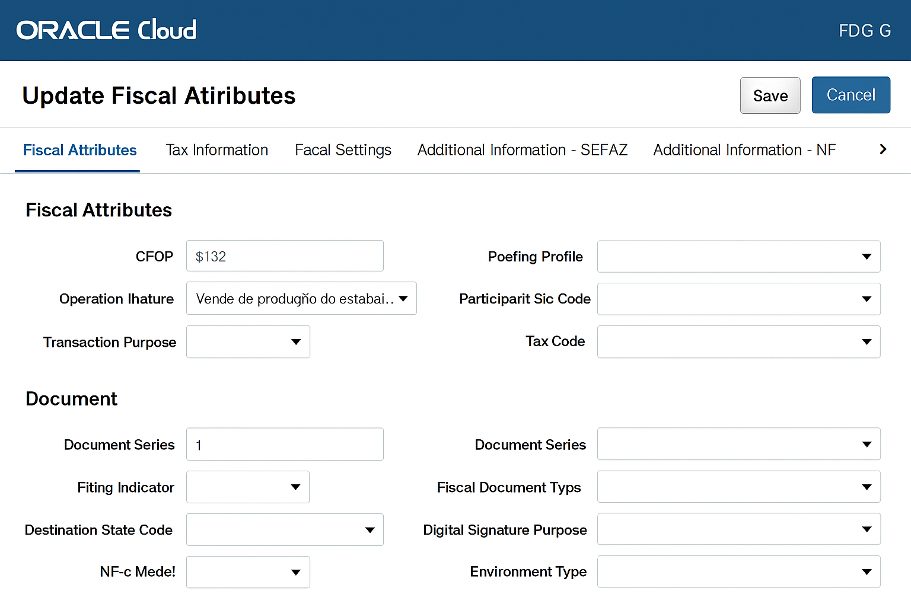Open the Facal Settings tab

pyautogui.click(x=343, y=150)
